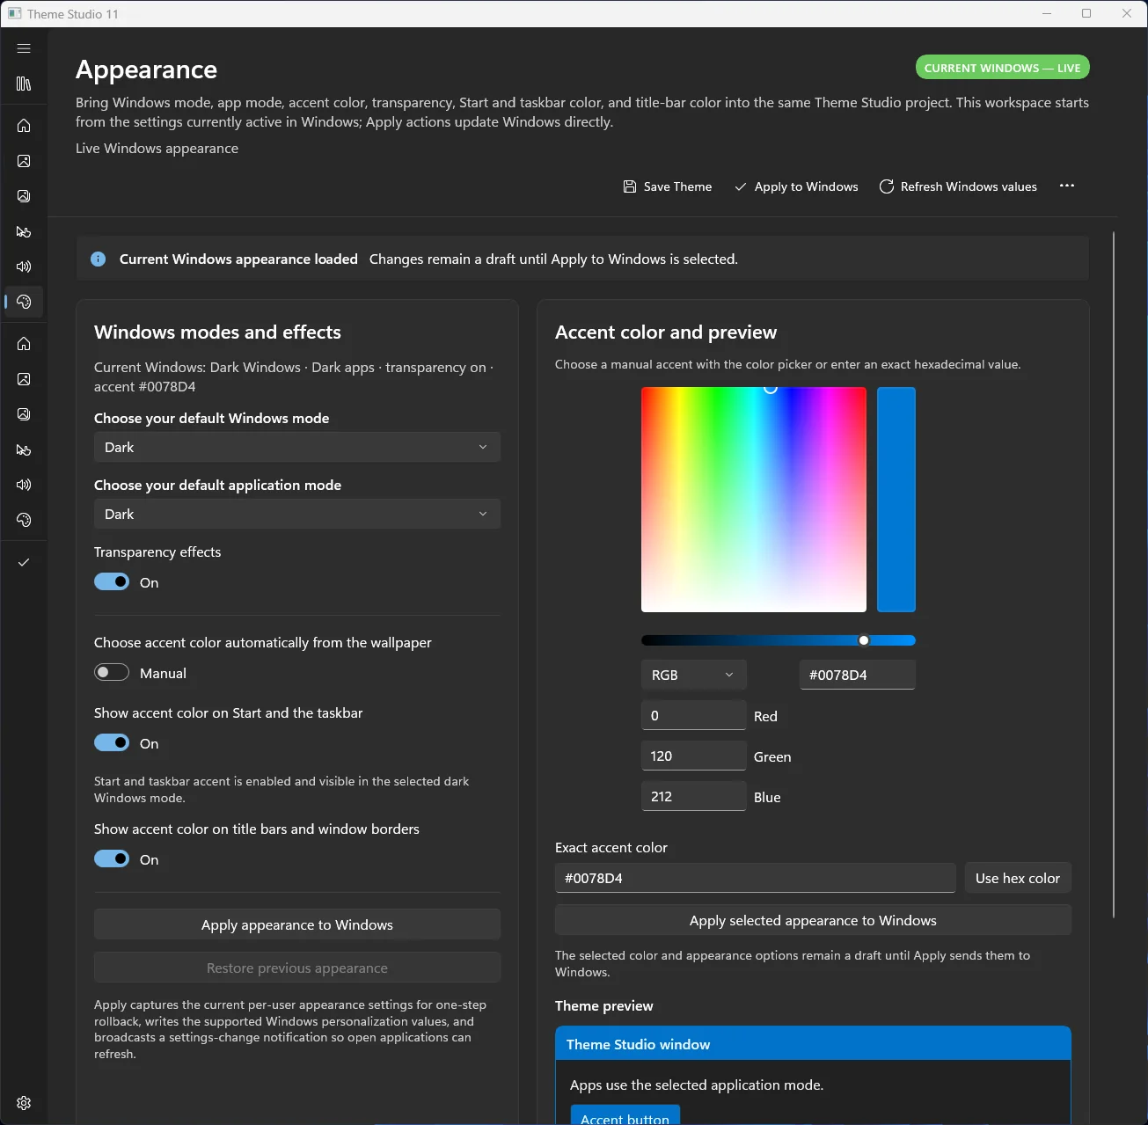Click the Exact accent color label
Image resolution: width=1148 pixels, height=1125 pixels.
point(611,847)
